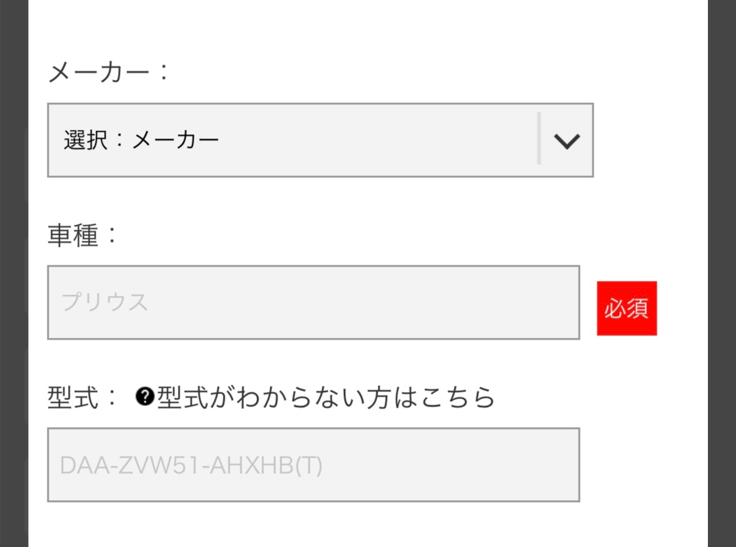Click the dropdown chevron arrow icon
The height and width of the screenshot is (547, 736).
[567, 141]
